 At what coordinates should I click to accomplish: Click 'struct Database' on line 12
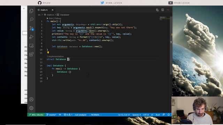56,59
